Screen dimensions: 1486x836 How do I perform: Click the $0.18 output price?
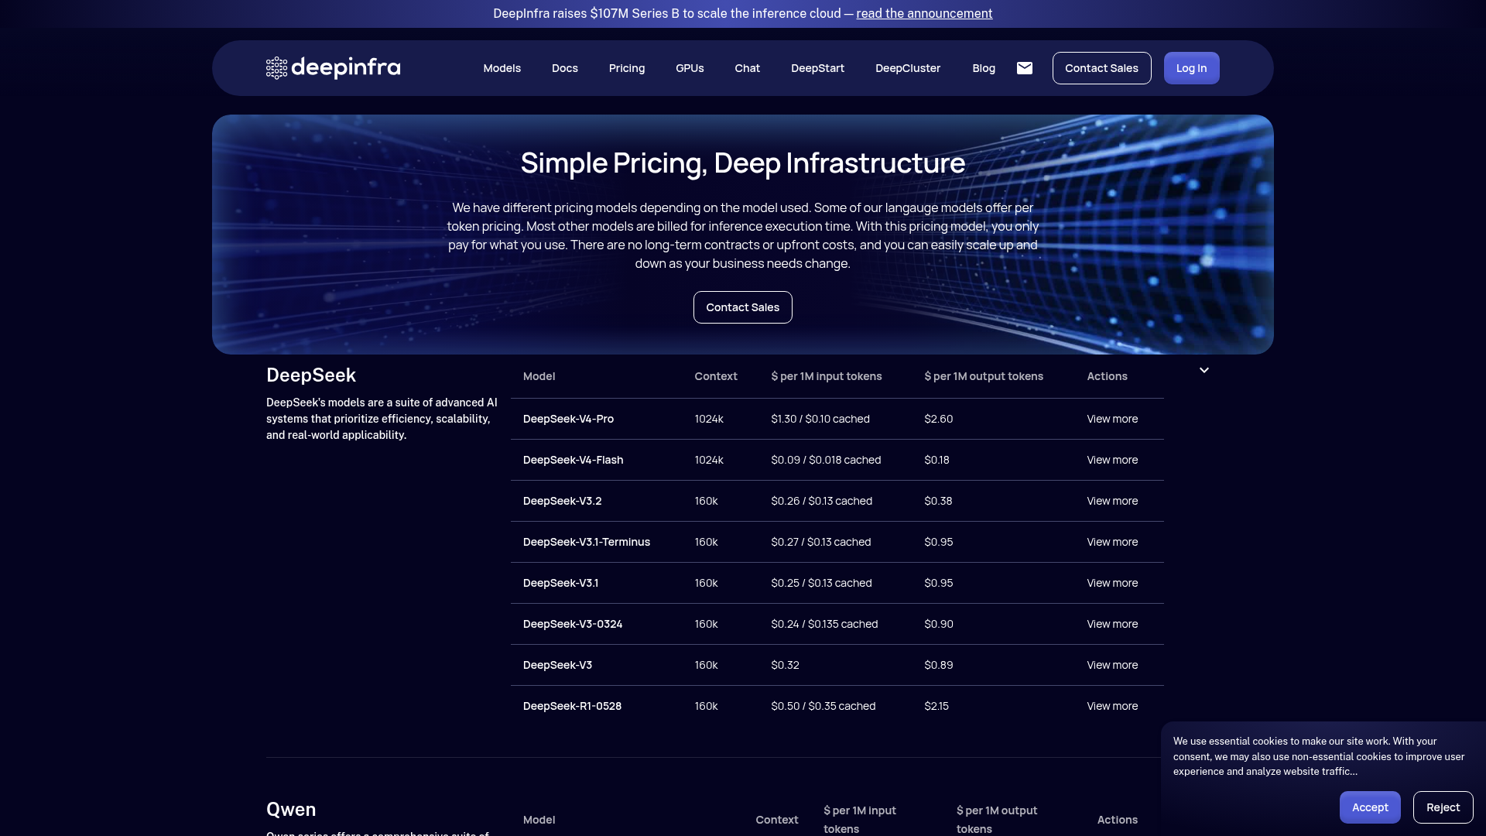pos(936,460)
